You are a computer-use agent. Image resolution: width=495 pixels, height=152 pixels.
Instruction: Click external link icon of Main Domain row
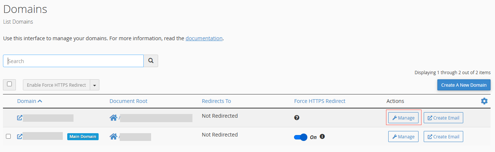click(20, 137)
